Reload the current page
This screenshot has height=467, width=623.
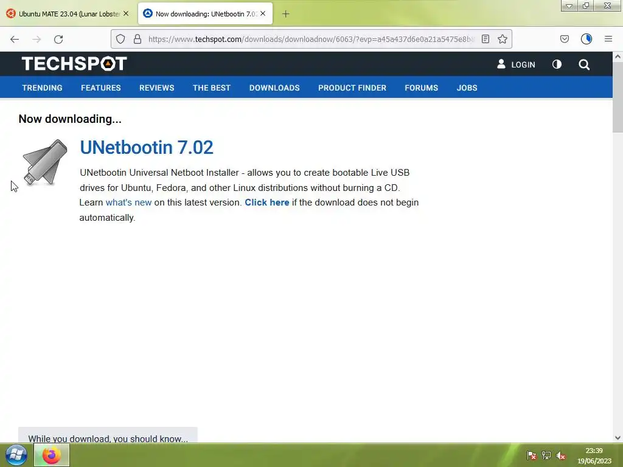58,39
